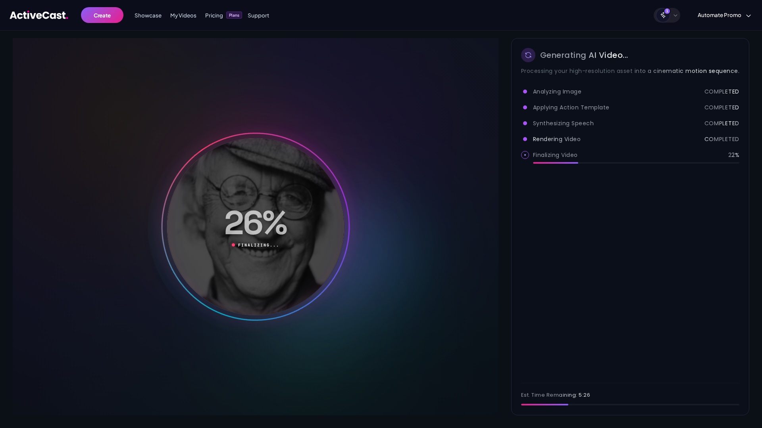Click the circular portrait preview thumbnail

[256, 227]
